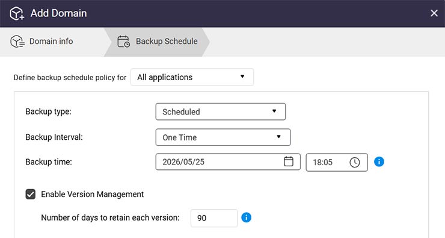445x238 pixels.
Task: Click the 'Backup type:' label
Action: coord(48,111)
